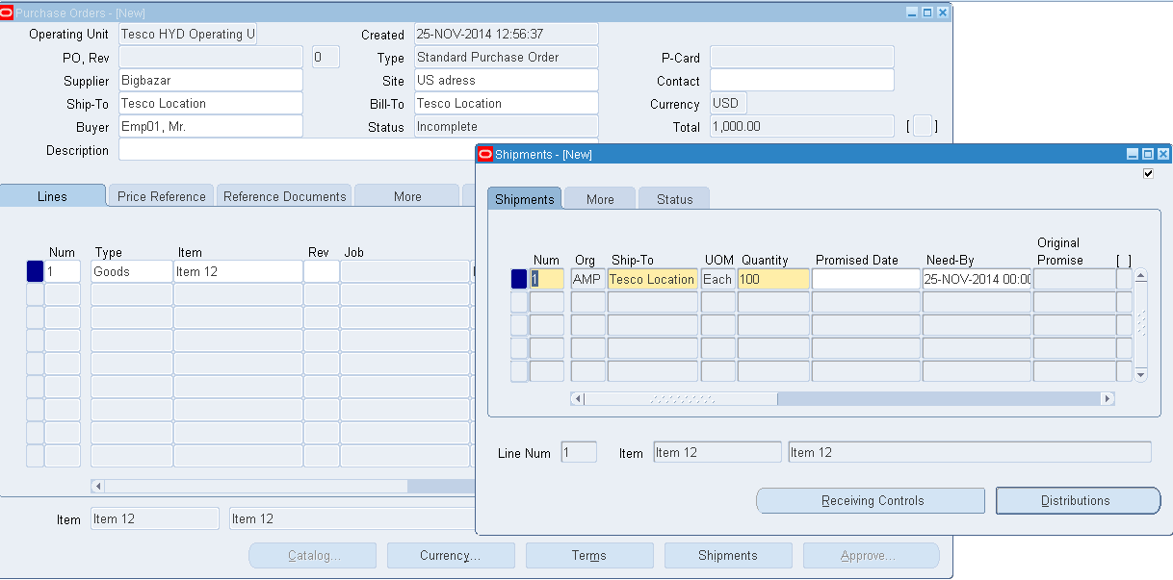Maximize the Shipments window
The image size is (1173, 580).
coord(1148,154)
